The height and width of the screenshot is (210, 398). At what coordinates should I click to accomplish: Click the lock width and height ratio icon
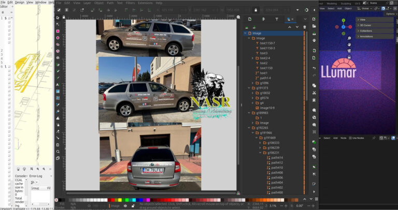tap(255, 9)
